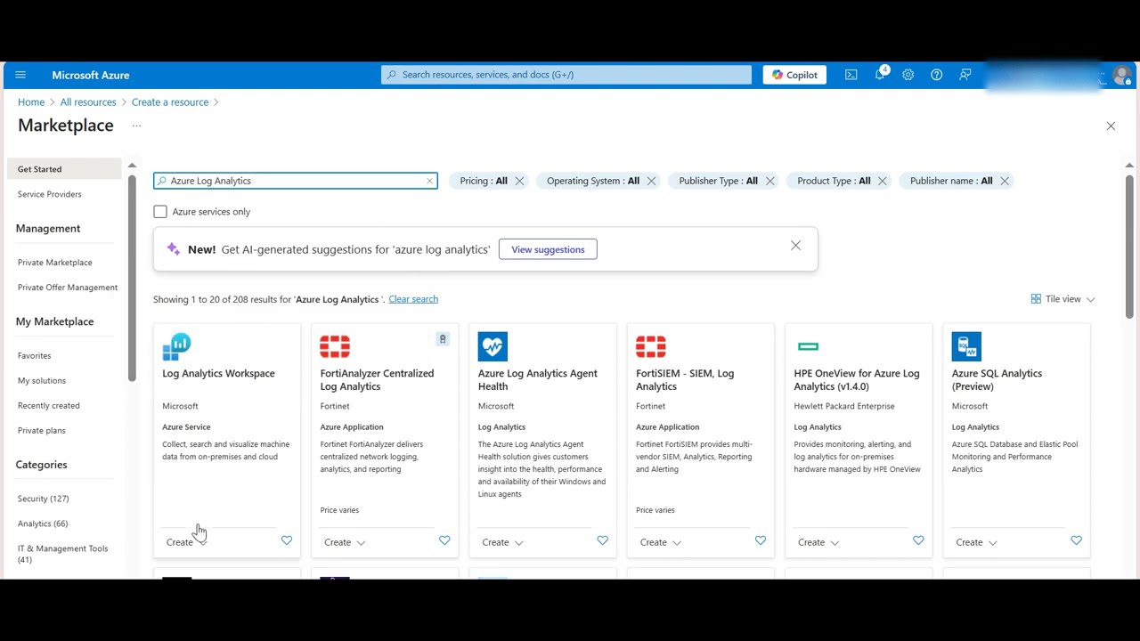Click the FortiAnalyzer card badge icon
This screenshot has width=1140, height=641.
(x=443, y=339)
